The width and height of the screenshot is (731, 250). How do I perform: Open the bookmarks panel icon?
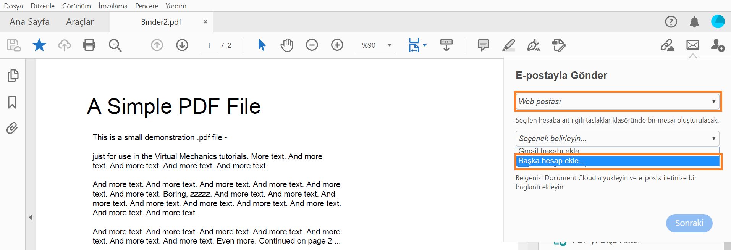click(12, 102)
